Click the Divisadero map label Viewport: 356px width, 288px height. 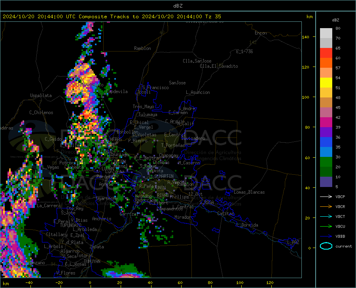coord(193,138)
